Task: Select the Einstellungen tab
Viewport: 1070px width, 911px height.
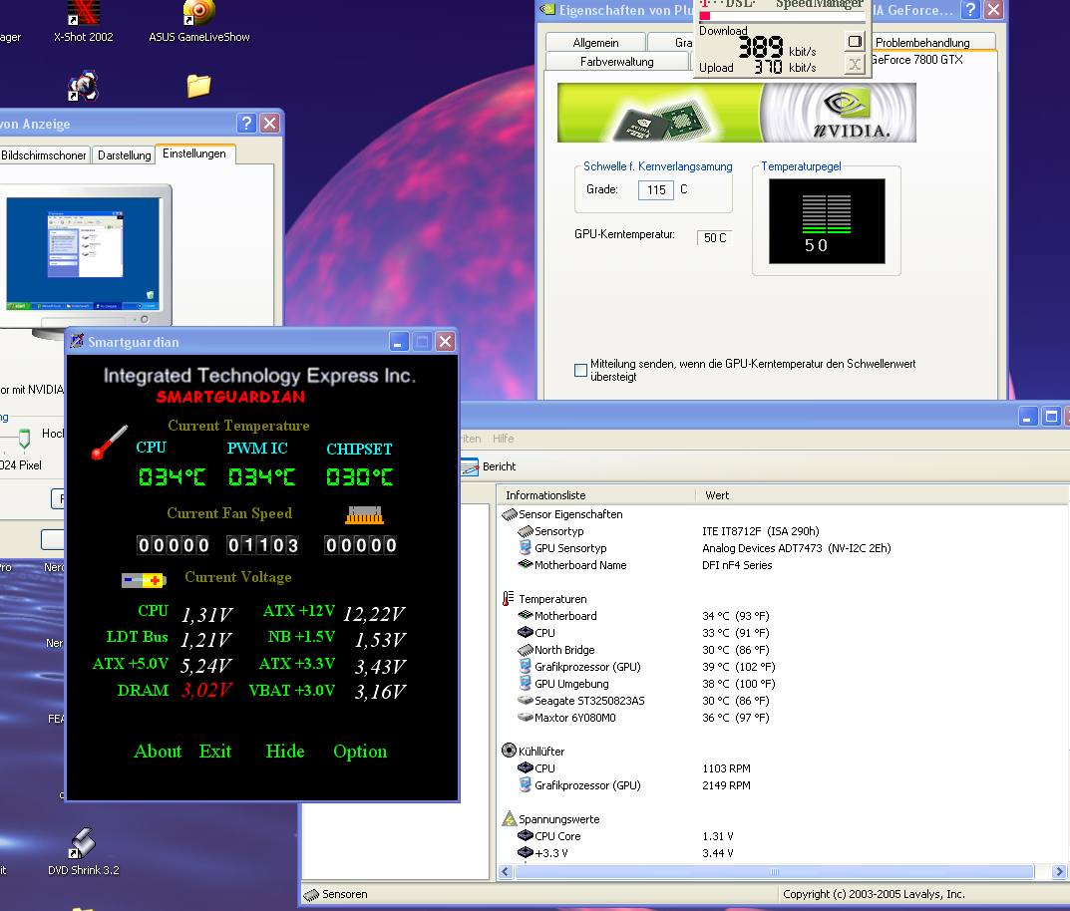Action: tap(194, 153)
